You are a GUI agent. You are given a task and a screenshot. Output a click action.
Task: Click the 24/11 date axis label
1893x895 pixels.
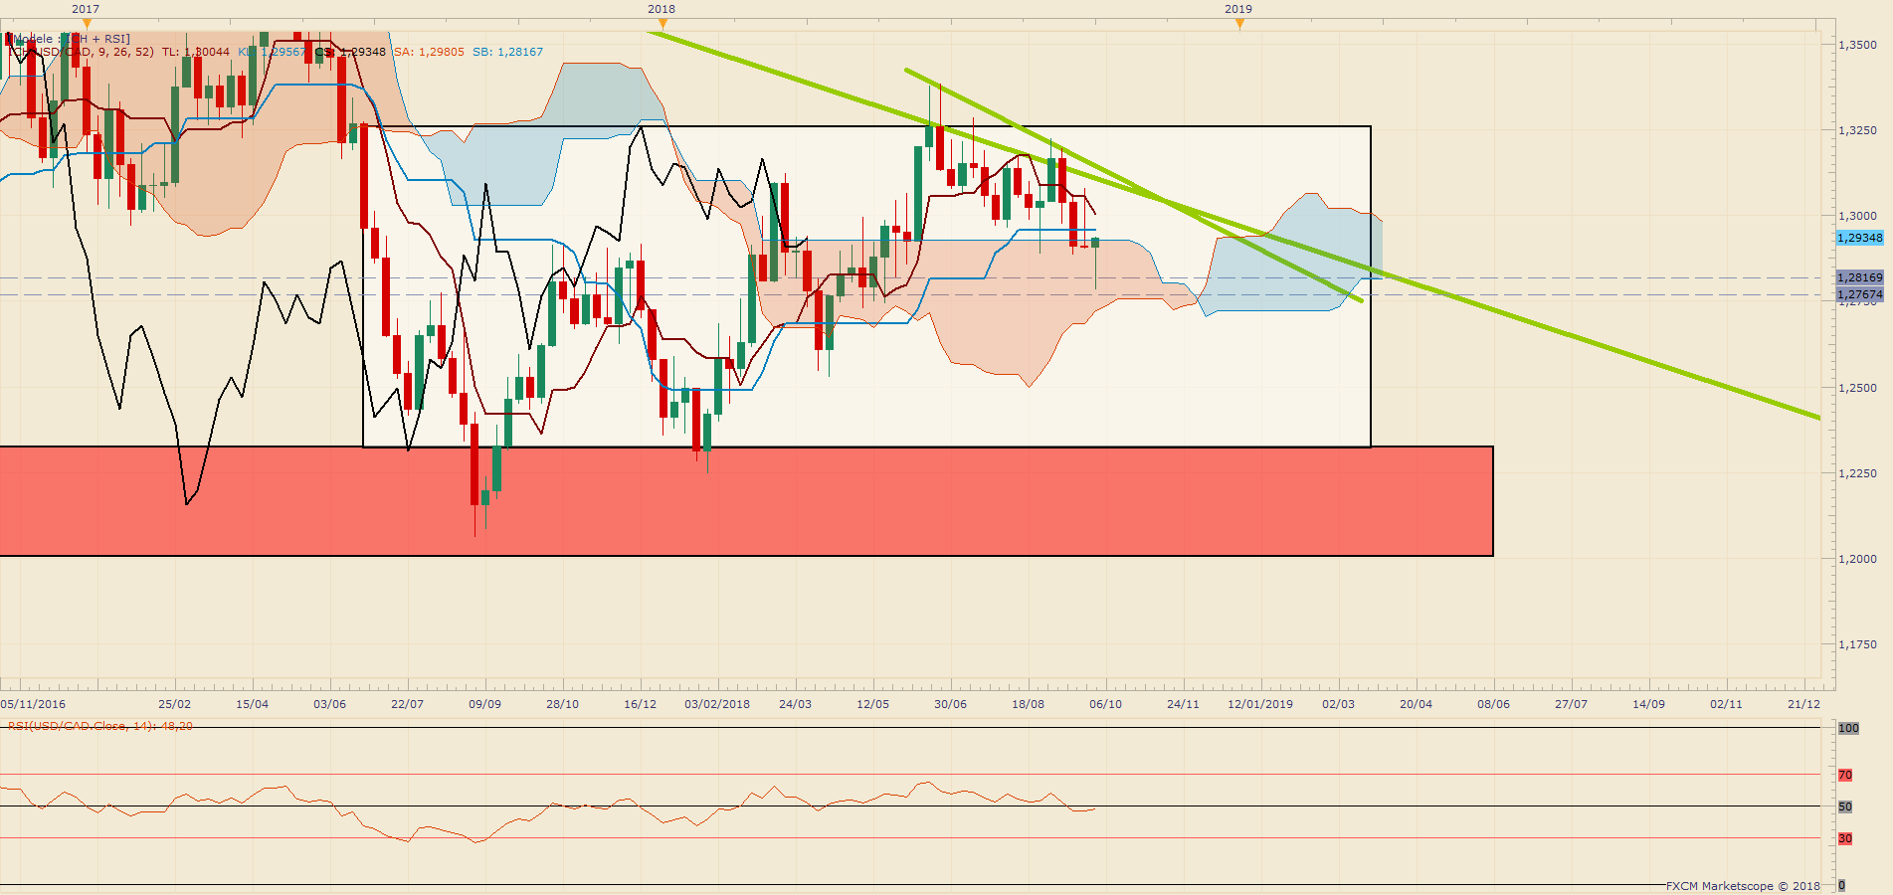[1184, 704]
